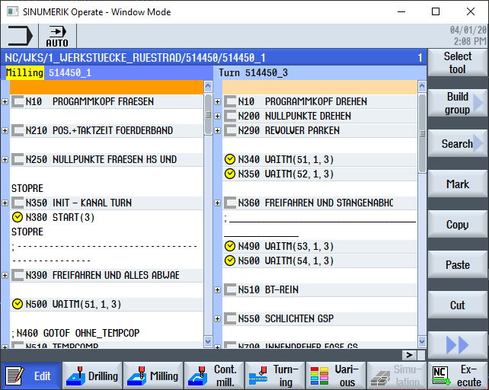Click the block icon of N350 INIT - KANAL TURN

(18, 203)
